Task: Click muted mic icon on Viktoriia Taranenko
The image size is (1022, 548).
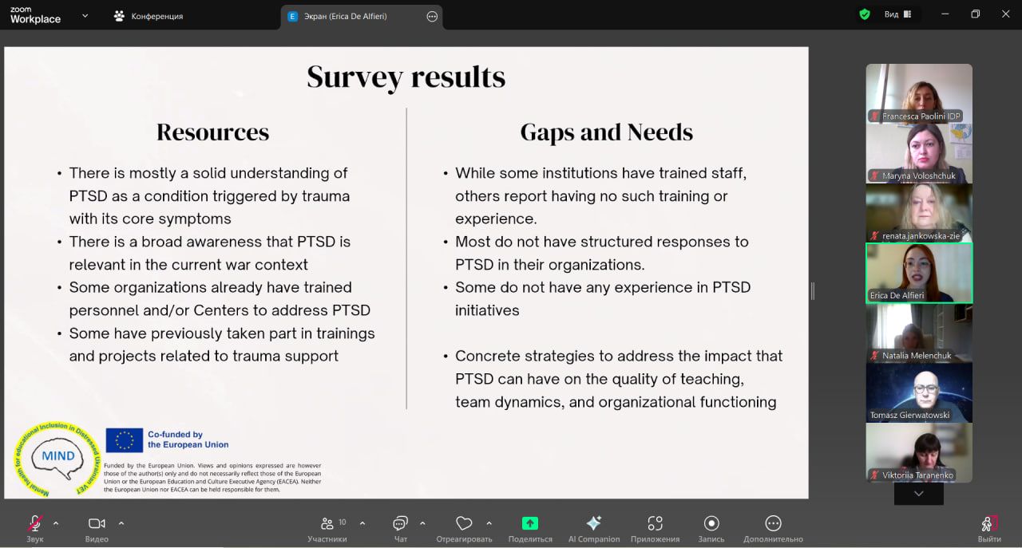Action: click(x=875, y=475)
